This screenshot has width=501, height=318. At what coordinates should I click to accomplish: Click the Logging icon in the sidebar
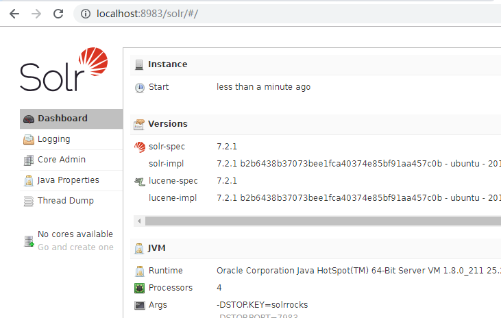click(29, 139)
